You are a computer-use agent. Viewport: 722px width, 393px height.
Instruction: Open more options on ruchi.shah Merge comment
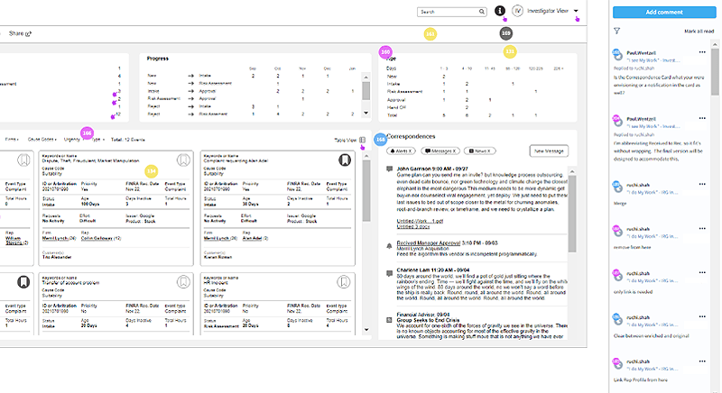click(x=702, y=184)
